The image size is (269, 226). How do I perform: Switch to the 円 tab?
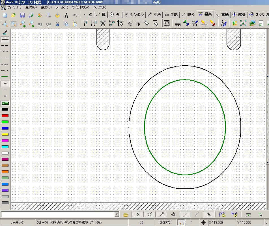click(x=115, y=15)
